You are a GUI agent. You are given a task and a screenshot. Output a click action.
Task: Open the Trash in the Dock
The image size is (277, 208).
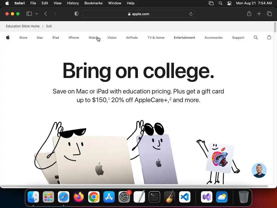pyautogui.click(x=244, y=197)
